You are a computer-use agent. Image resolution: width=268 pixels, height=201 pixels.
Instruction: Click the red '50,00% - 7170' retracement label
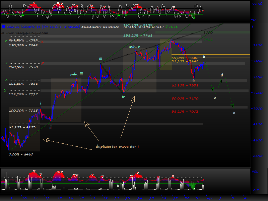coord(185,98)
